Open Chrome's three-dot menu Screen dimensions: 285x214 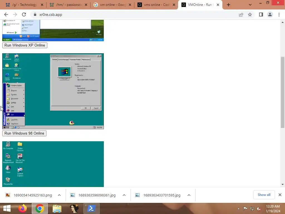click(279, 14)
